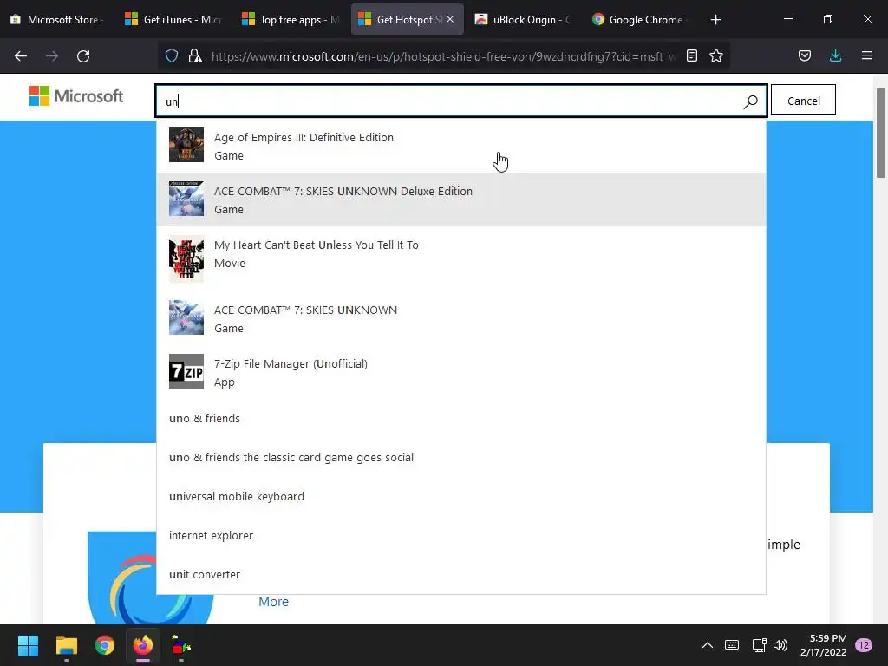The width and height of the screenshot is (888, 666).
Task: Open Firefox from the taskbar
Action: click(143, 645)
